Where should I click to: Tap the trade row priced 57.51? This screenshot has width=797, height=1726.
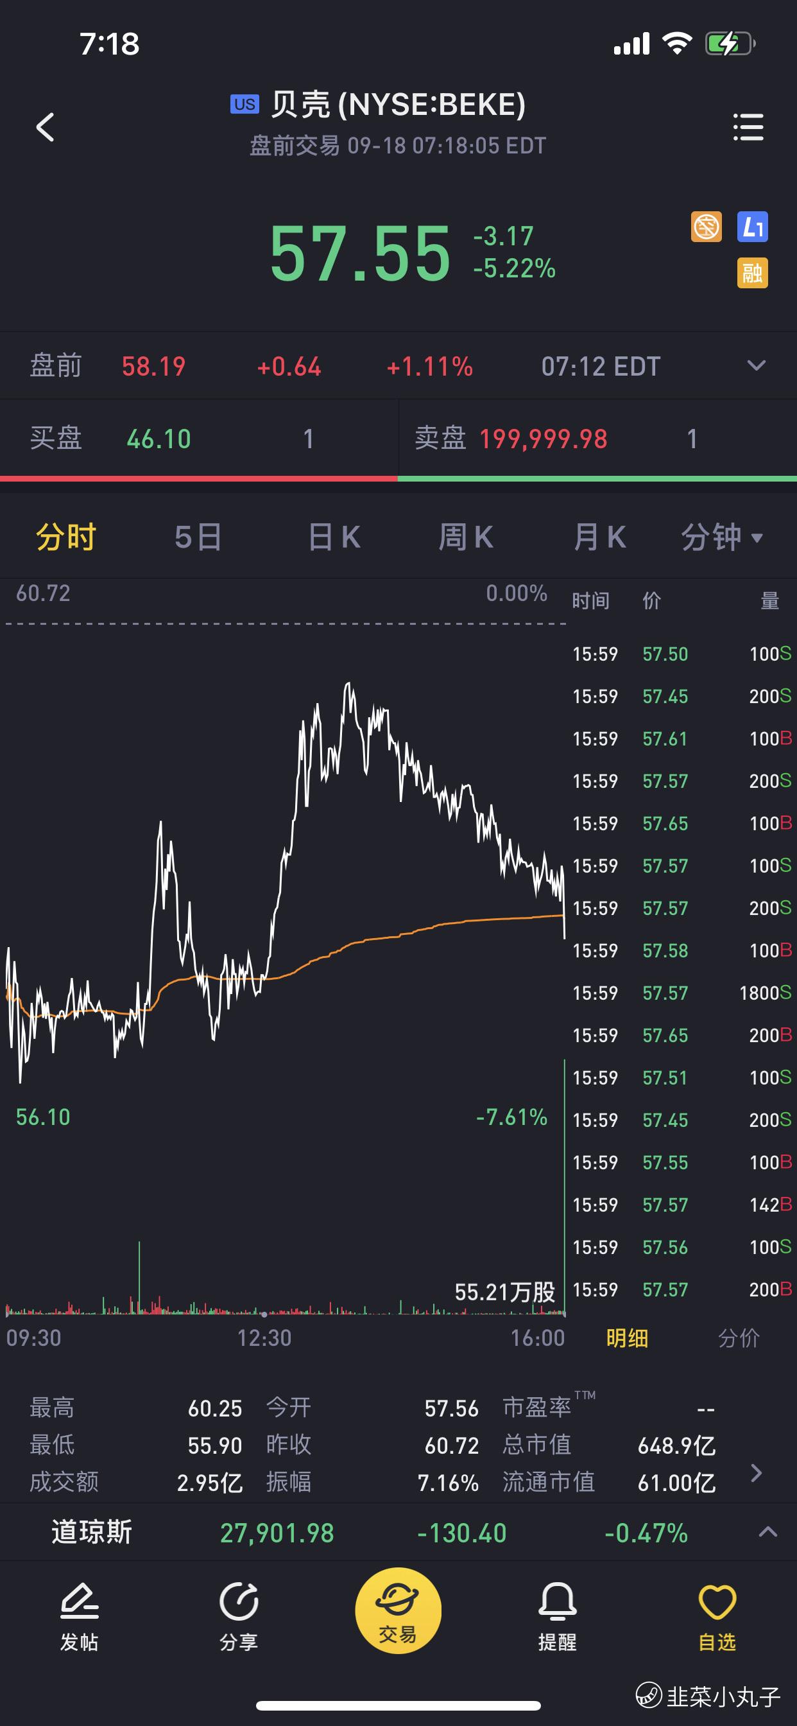[681, 1077]
